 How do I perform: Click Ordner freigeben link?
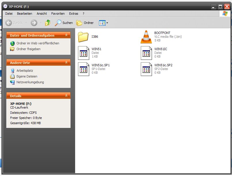coord(28,49)
